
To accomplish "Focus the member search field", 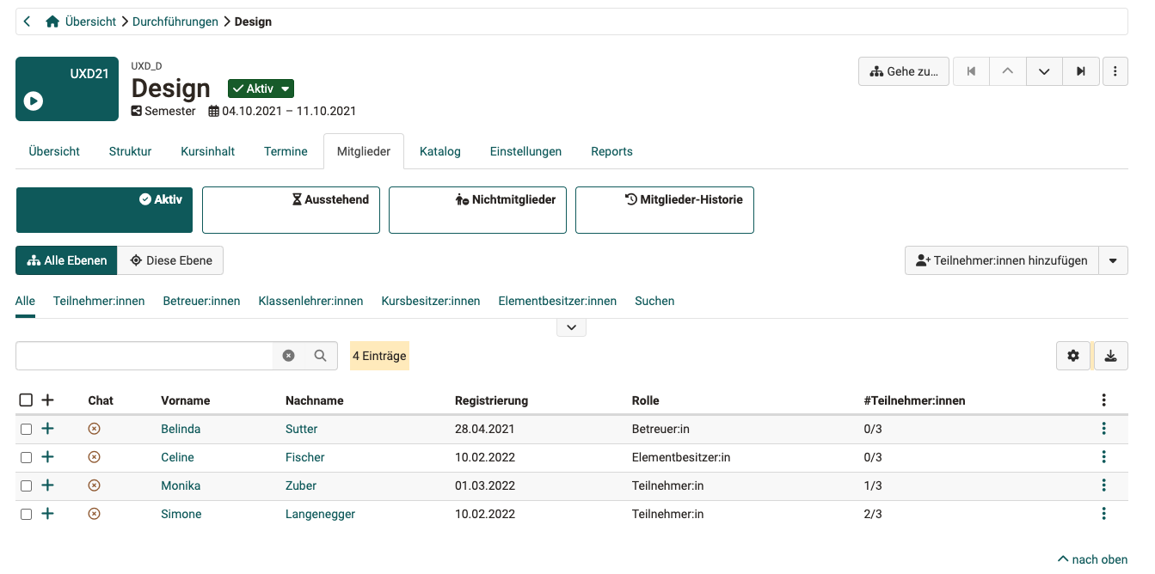I will [x=144, y=356].
